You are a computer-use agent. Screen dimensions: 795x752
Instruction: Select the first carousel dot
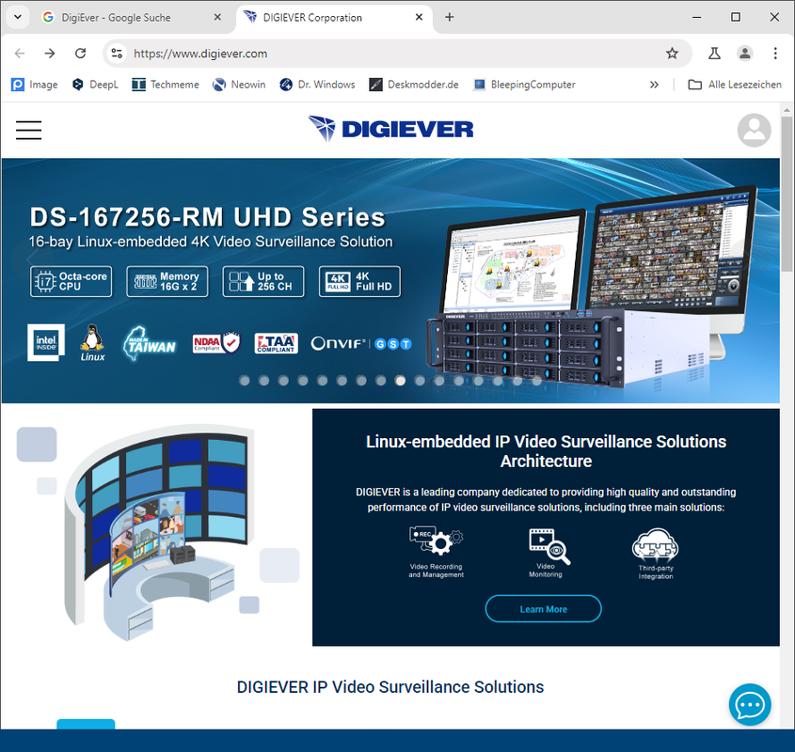point(245,381)
